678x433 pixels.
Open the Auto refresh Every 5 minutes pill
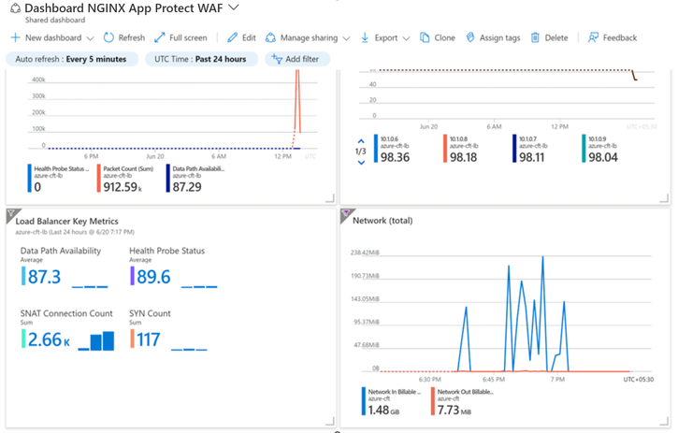coord(72,59)
